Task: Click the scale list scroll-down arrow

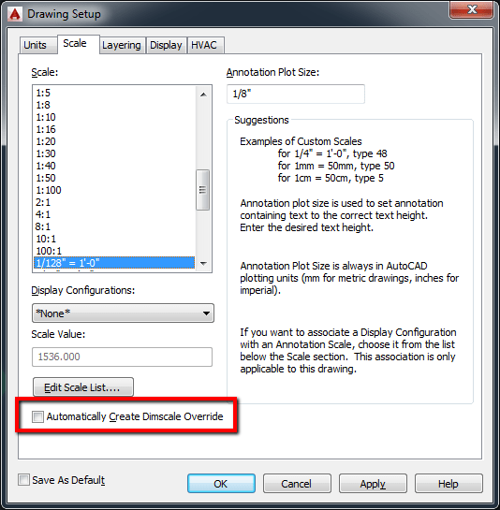Action: 203,264
